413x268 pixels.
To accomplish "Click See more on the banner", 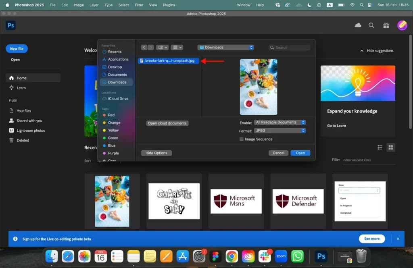I will point(372,239).
